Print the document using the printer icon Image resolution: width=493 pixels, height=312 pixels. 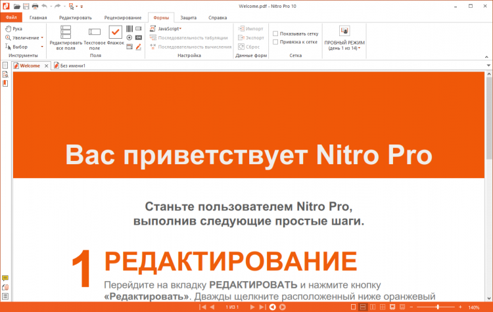[x=35, y=6]
